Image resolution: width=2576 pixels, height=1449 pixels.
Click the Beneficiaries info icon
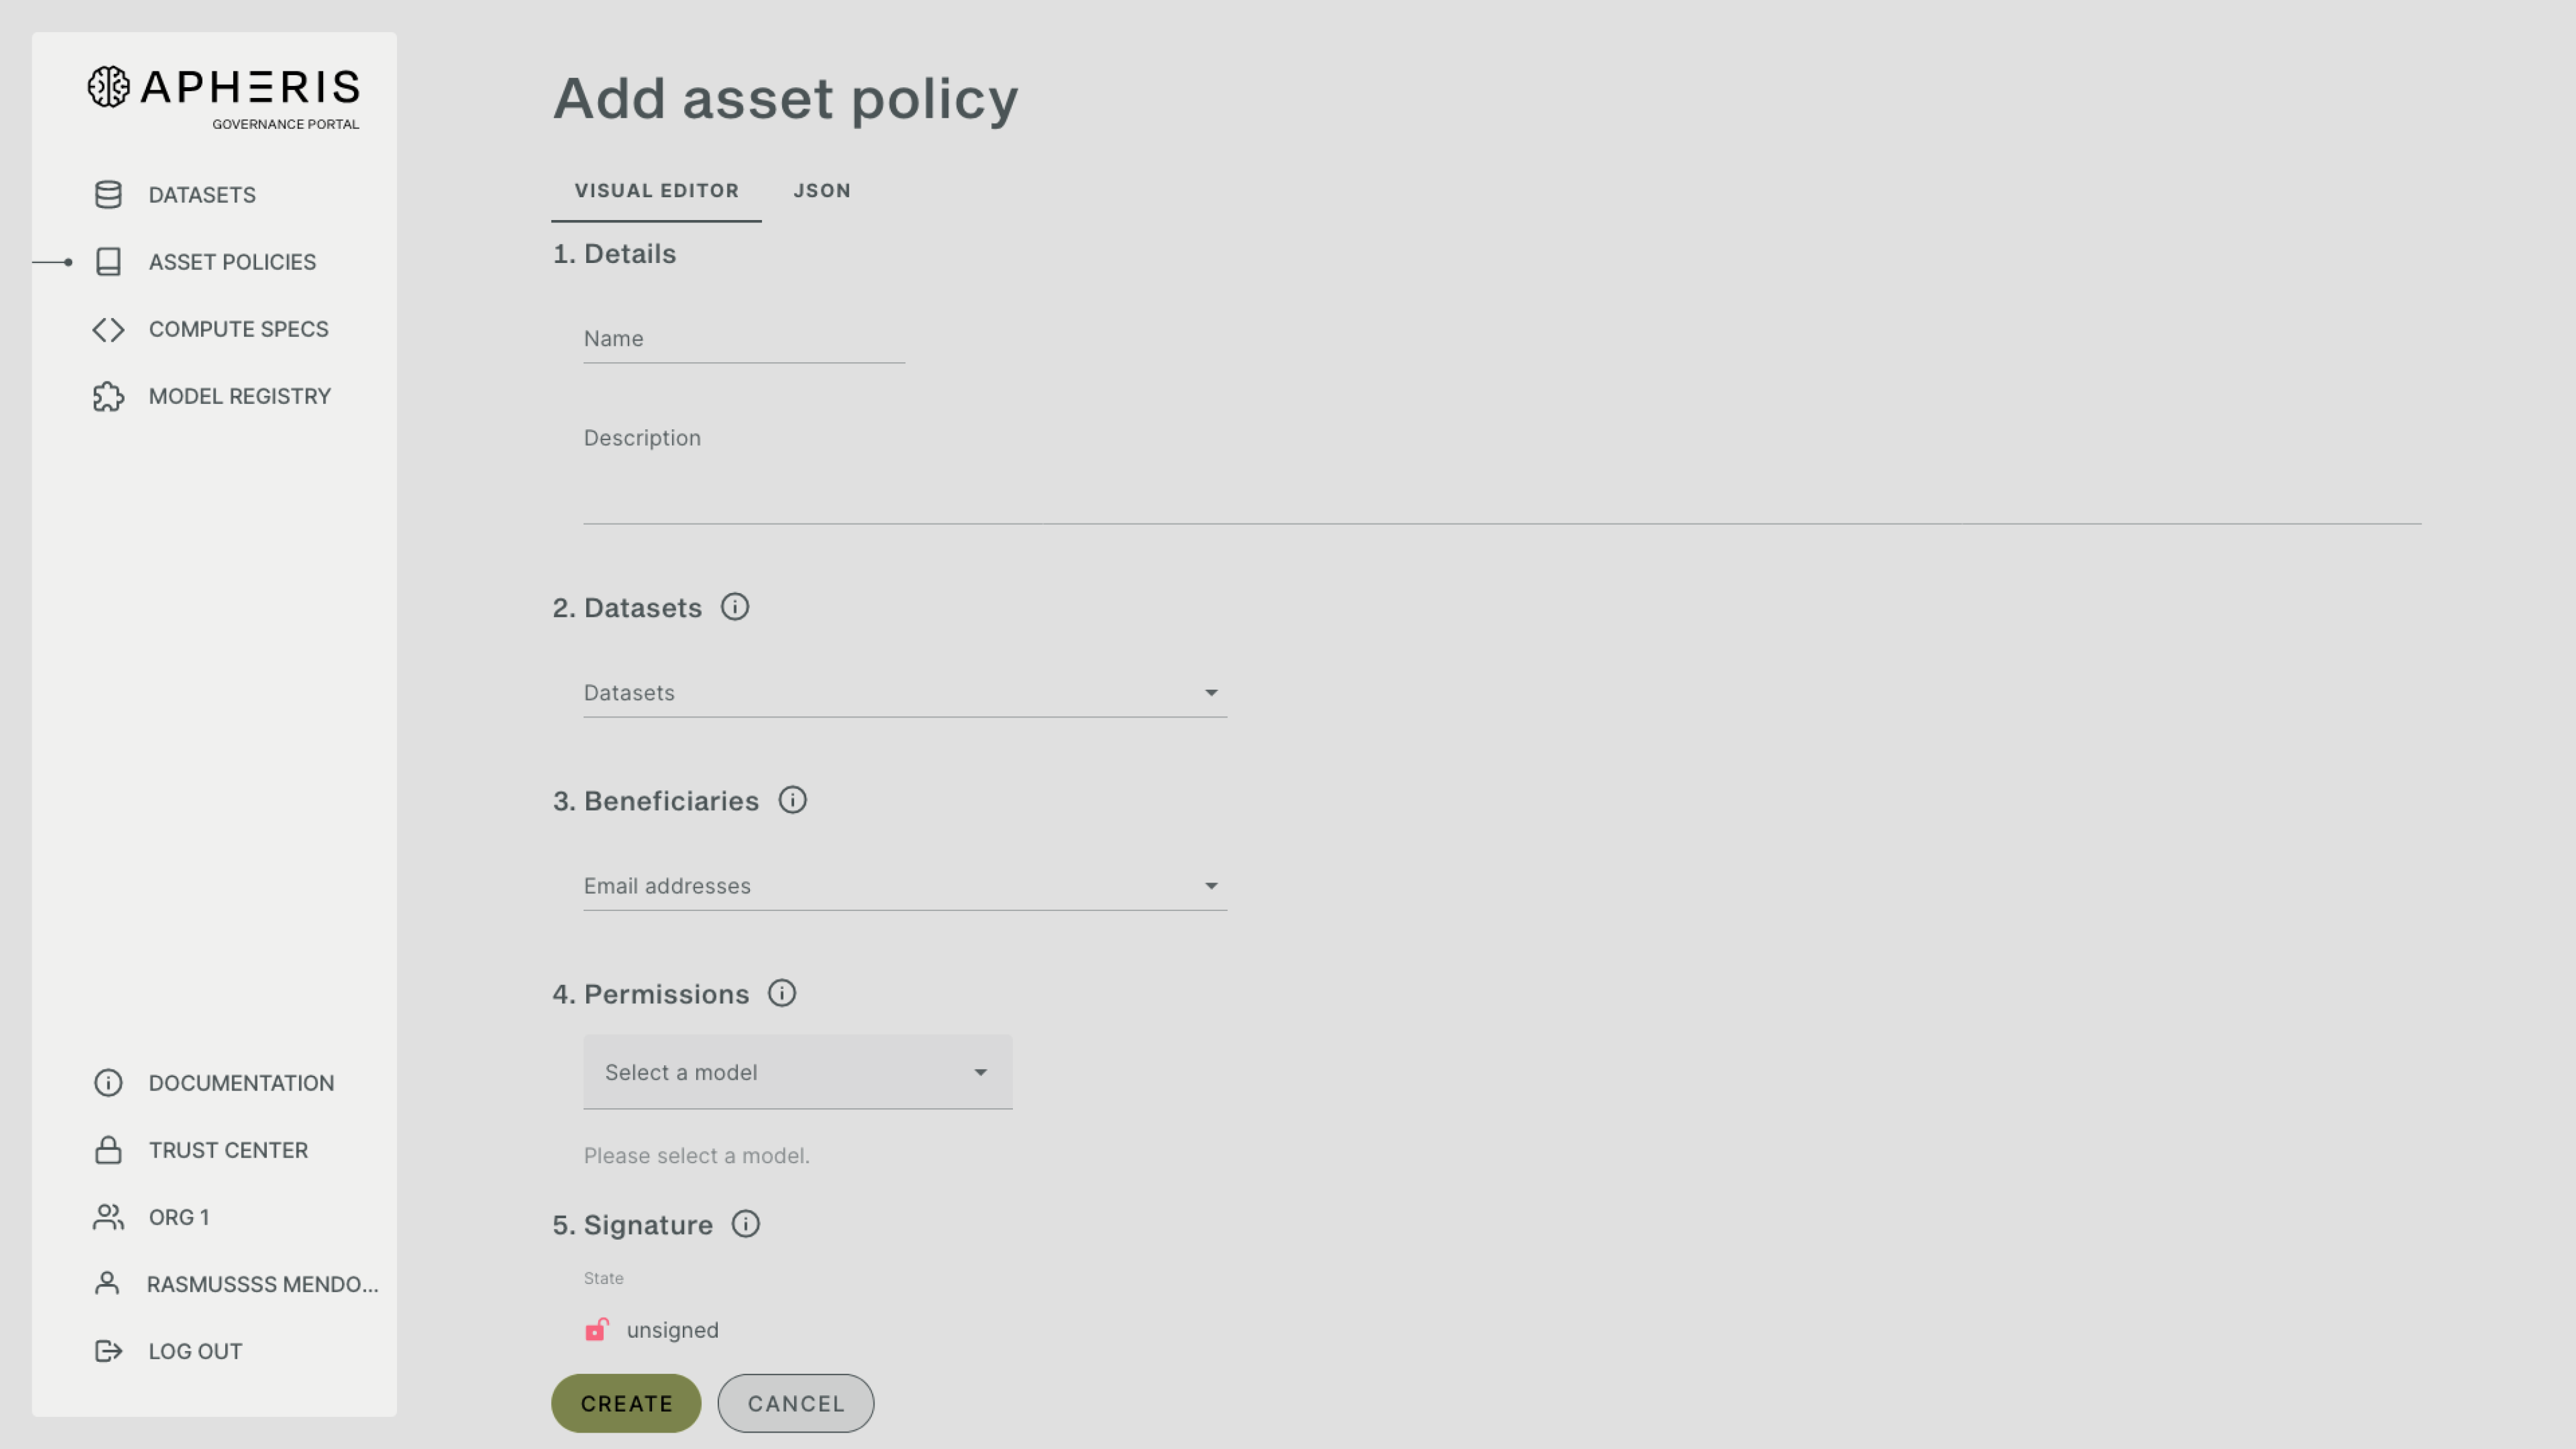pos(792,800)
